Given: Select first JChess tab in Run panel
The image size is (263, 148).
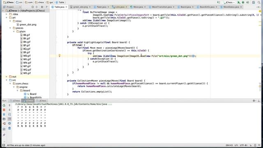Looking at the screenshot, I should pos(15,101).
